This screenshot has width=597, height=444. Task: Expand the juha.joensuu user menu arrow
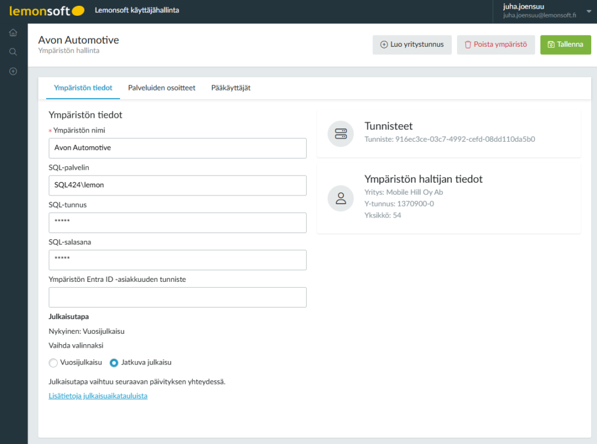point(589,11)
